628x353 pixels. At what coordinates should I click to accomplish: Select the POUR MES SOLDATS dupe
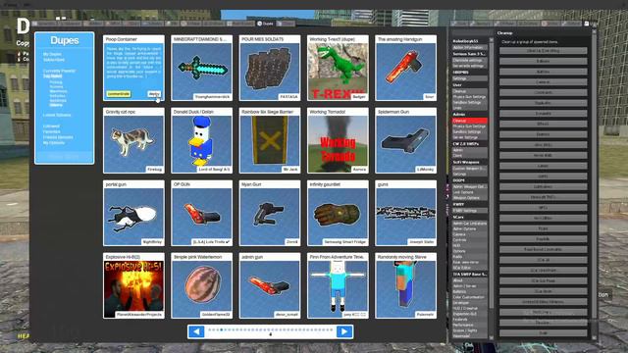[x=270, y=68]
